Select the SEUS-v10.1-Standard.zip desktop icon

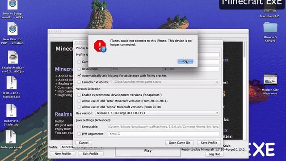pos(12,83)
